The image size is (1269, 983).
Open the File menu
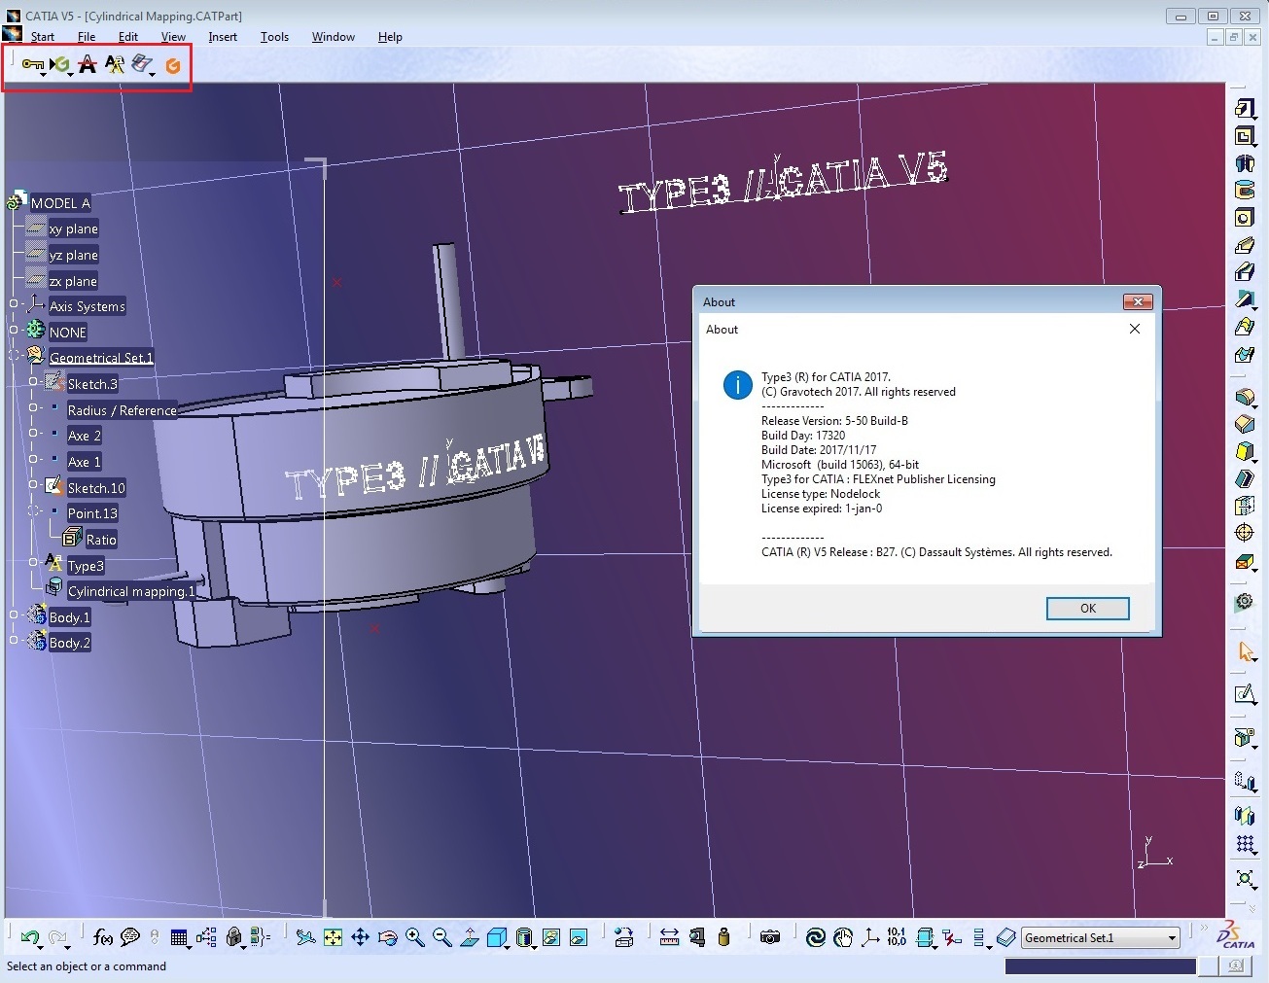pos(87,37)
